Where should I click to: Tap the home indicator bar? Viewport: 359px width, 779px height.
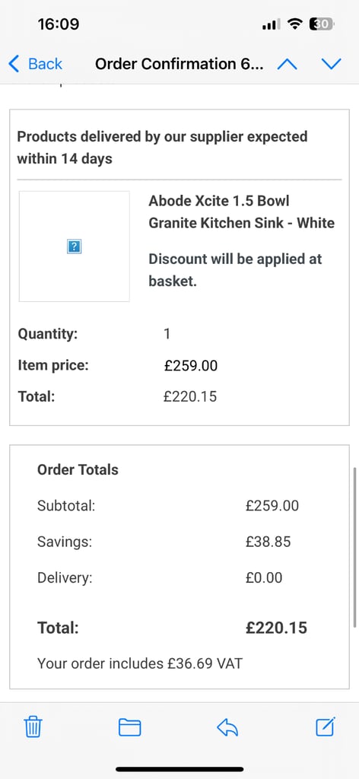click(179, 769)
